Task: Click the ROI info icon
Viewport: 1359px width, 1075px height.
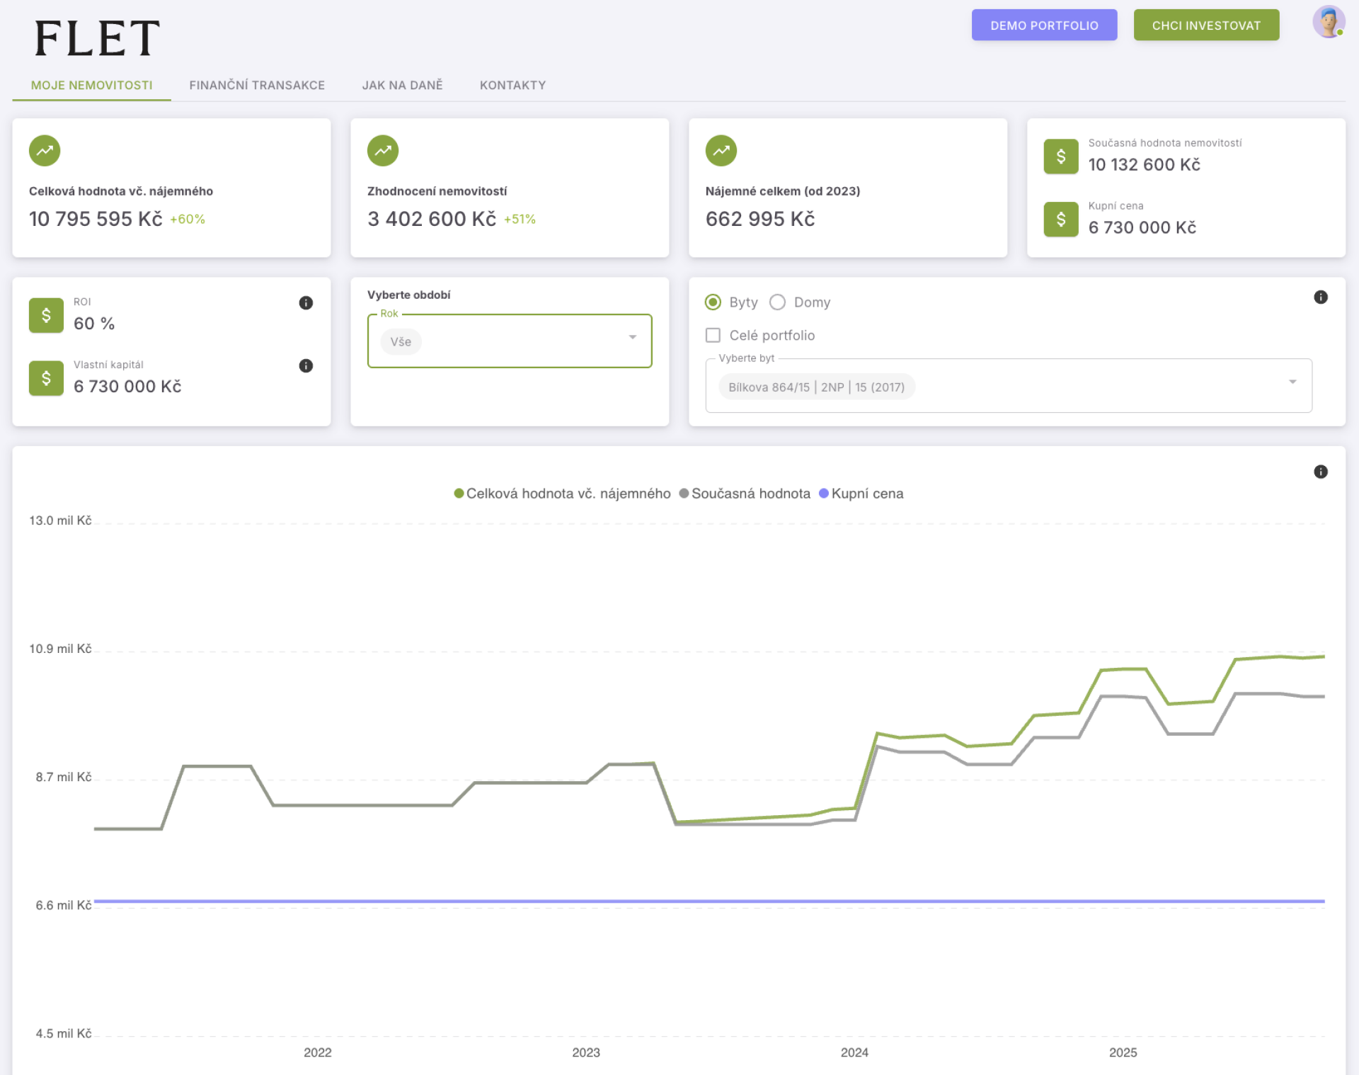Action: tap(306, 303)
